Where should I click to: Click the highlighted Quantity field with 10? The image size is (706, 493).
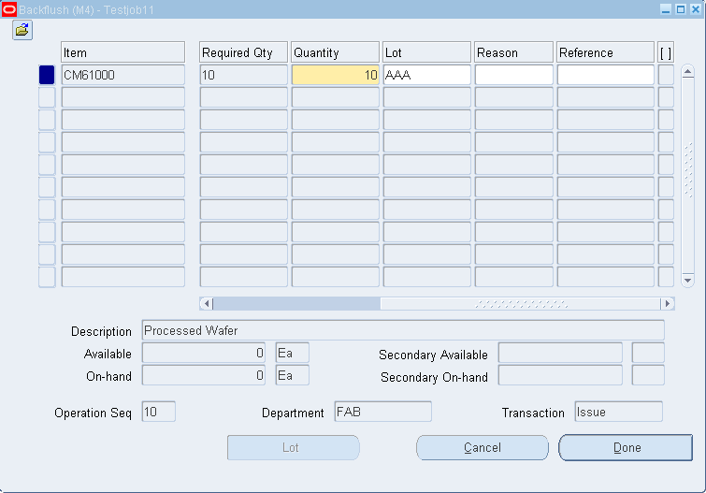tap(336, 75)
